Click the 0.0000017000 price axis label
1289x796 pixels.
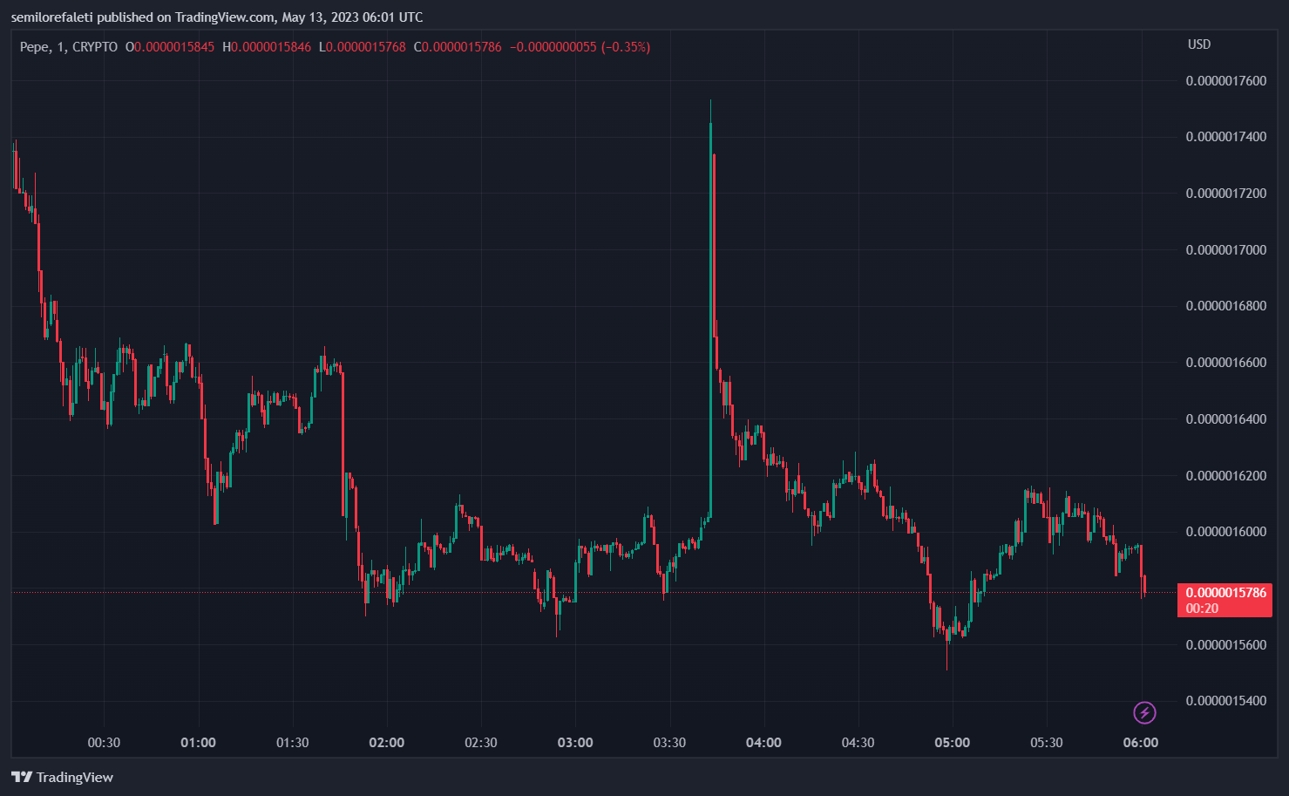pos(1226,250)
